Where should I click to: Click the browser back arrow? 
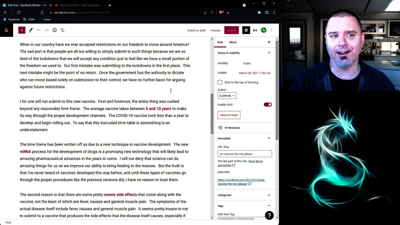click(x=5, y=12)
